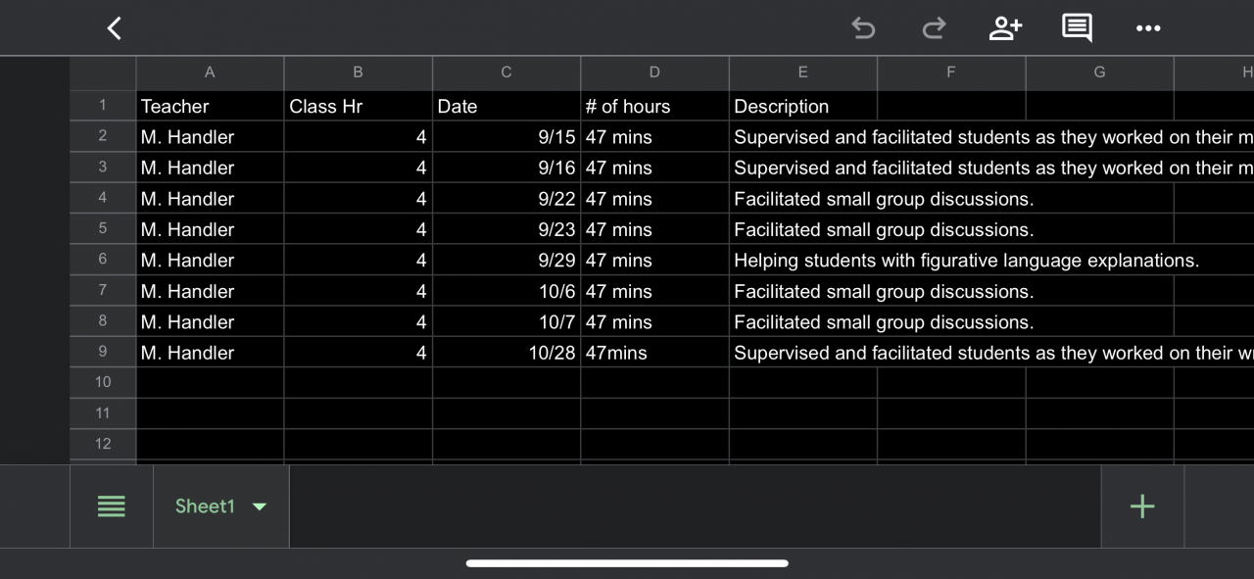Open the comments panel
1254x579 pixels.
[x=1077, y=28]
